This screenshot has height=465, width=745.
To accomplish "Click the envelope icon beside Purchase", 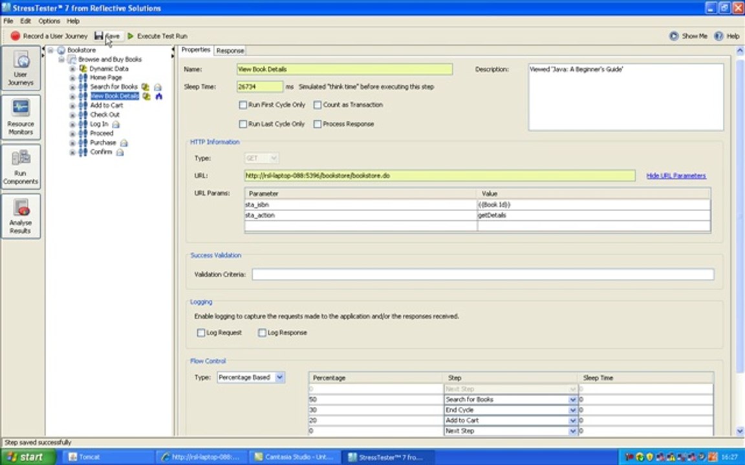I will coord(124,143).
